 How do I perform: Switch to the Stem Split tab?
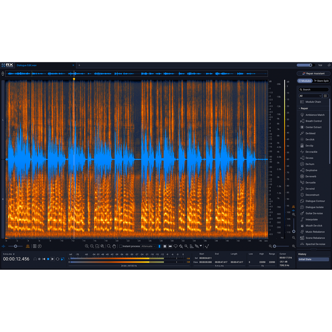[321, 81]
